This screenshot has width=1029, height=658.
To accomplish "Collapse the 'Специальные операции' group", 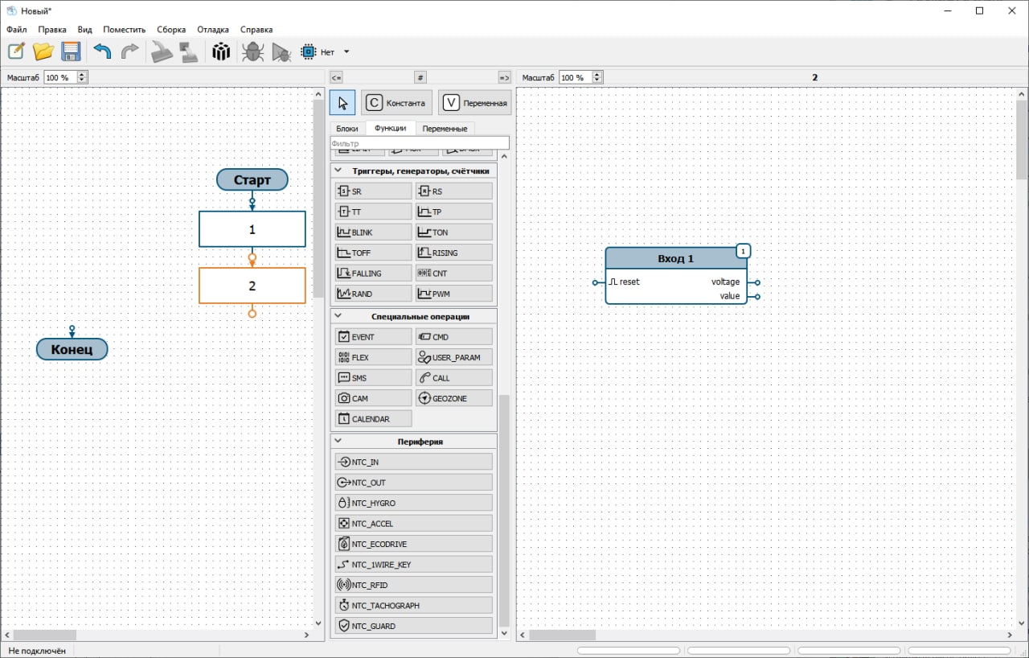I will [338, 317].
